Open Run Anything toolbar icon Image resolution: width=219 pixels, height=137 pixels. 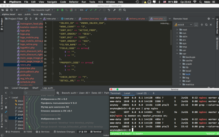[x=120, y=10]
